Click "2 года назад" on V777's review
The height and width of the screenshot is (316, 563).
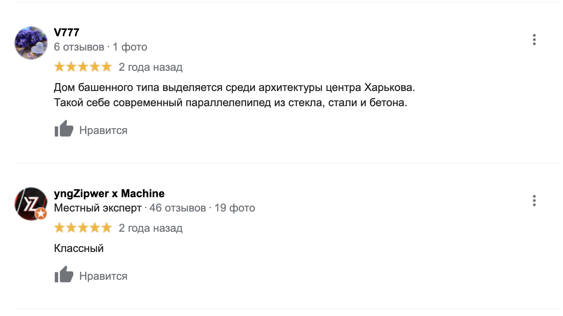[150, 67]
